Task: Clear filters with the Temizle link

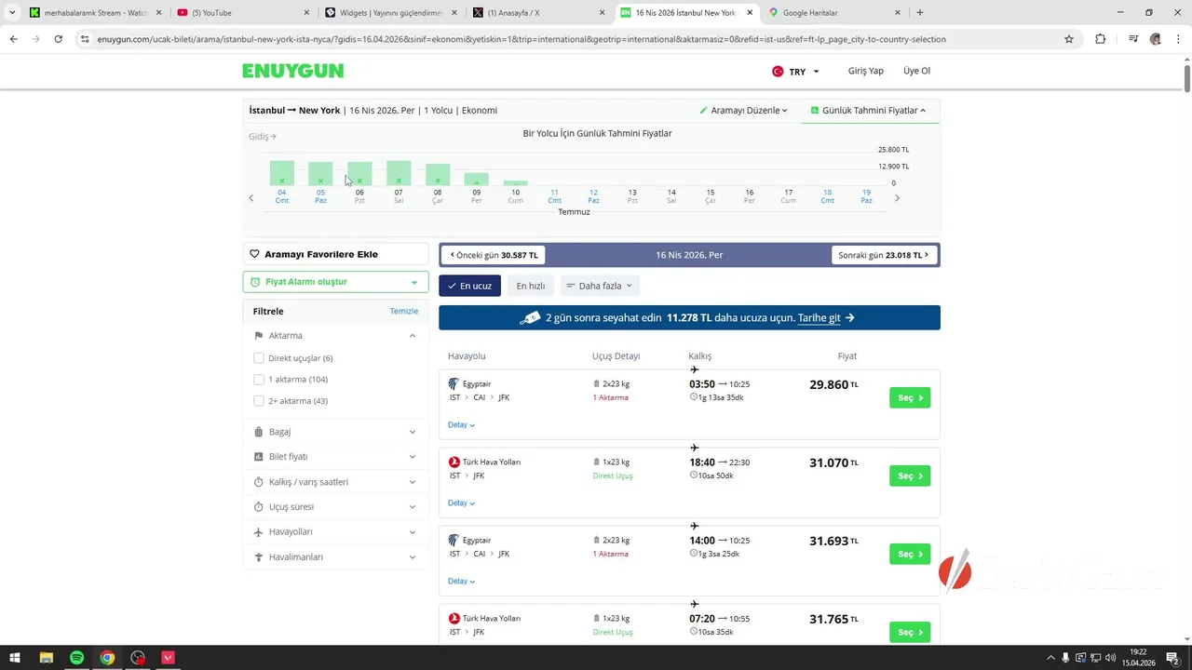Action: click(x=404, y=311)
